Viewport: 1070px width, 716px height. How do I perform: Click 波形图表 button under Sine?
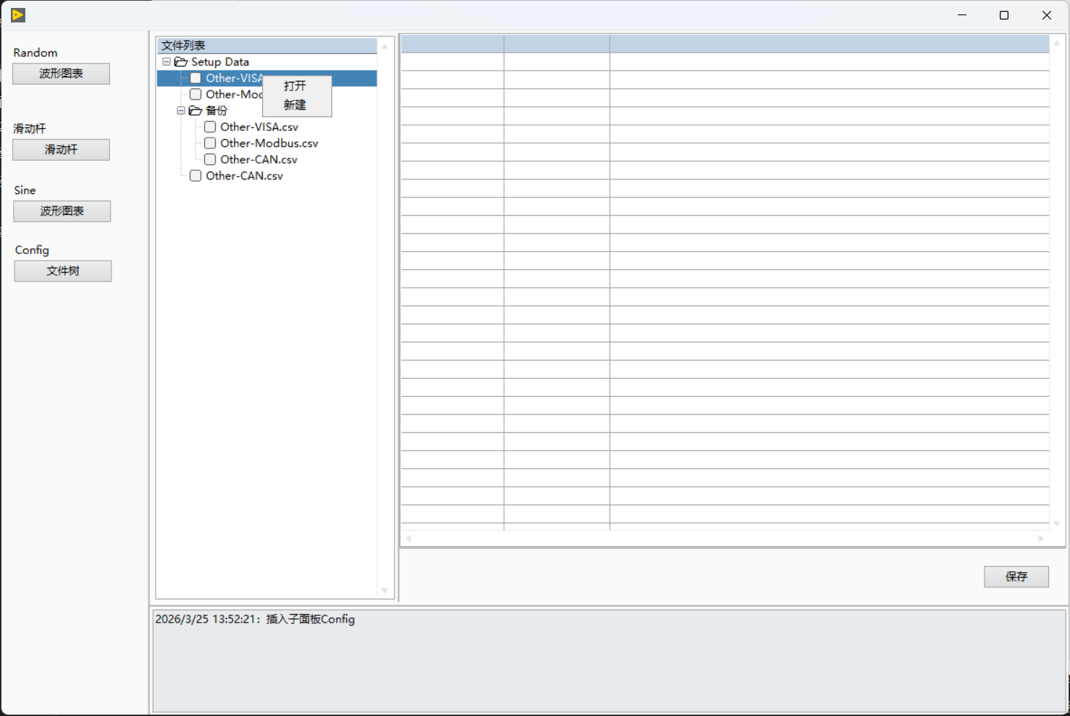(62, 211)
